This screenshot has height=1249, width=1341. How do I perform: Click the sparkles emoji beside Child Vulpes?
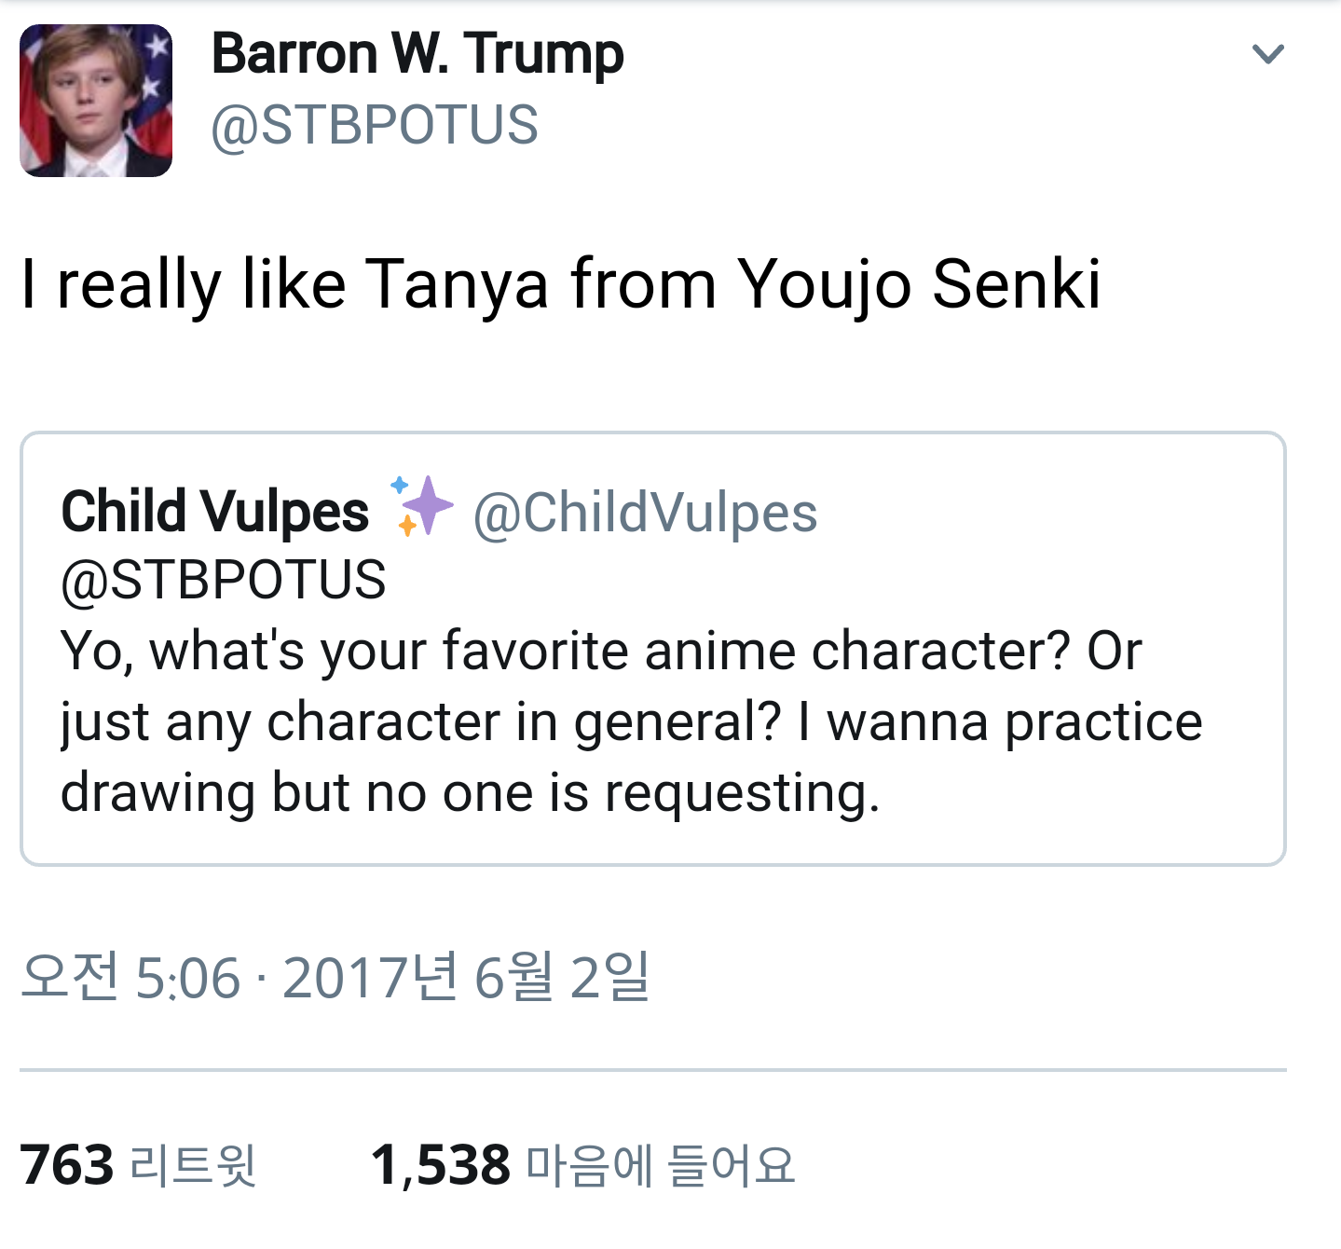click(422, 506)
